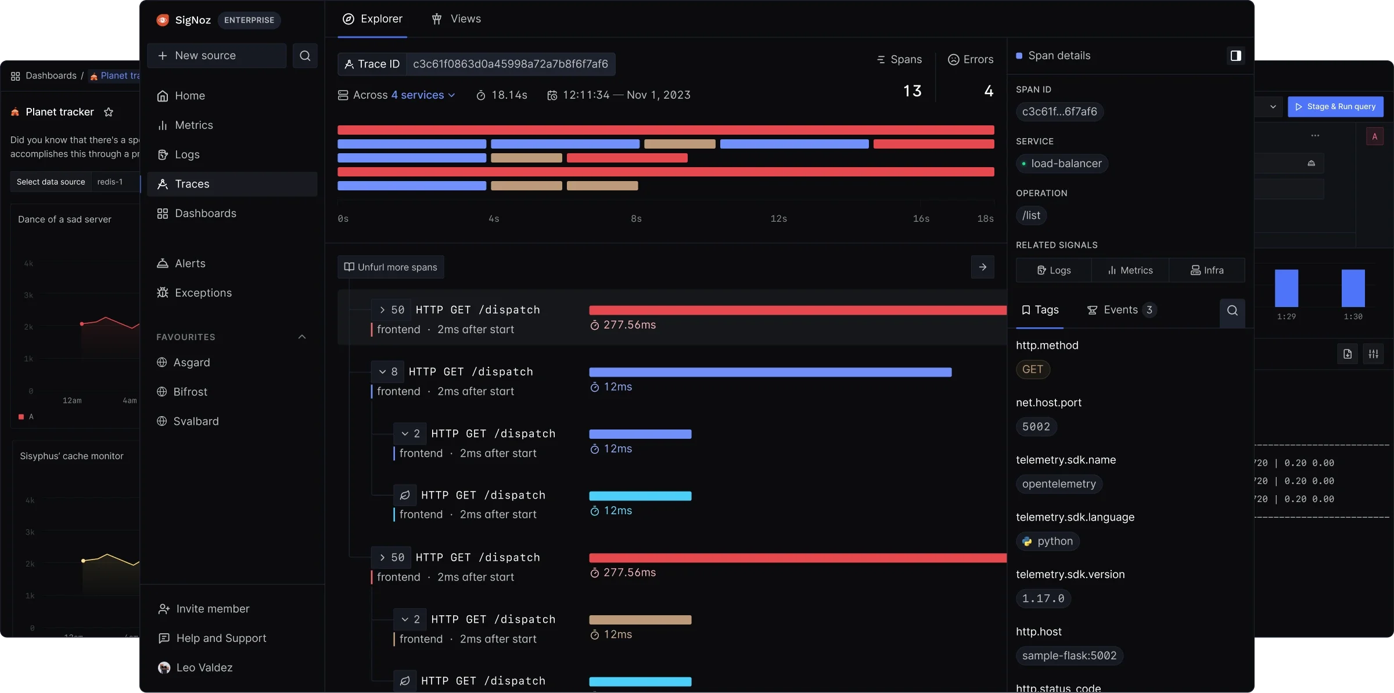Open the filter sliders icon next to download
This screenshot has width=1394, height=693.
pyautogui.click(x=1374, y=353)
